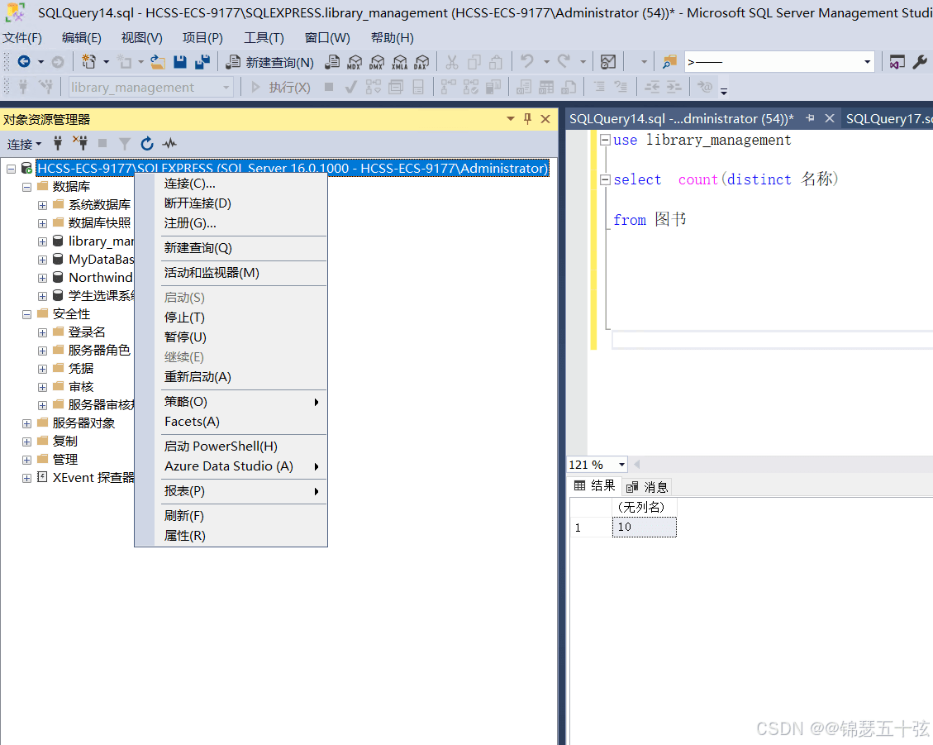Click the Activity Monitor pulse icon in Object Explorer
The image size is (933, 745).
click(x=170, y=144)
